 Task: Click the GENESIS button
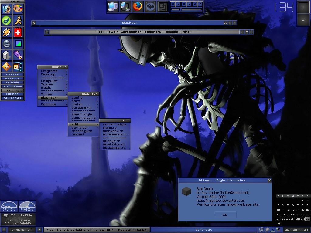(x=12, y=83)
